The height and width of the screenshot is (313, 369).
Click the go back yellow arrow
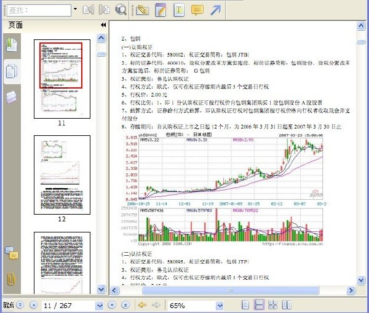coord(143,305)
